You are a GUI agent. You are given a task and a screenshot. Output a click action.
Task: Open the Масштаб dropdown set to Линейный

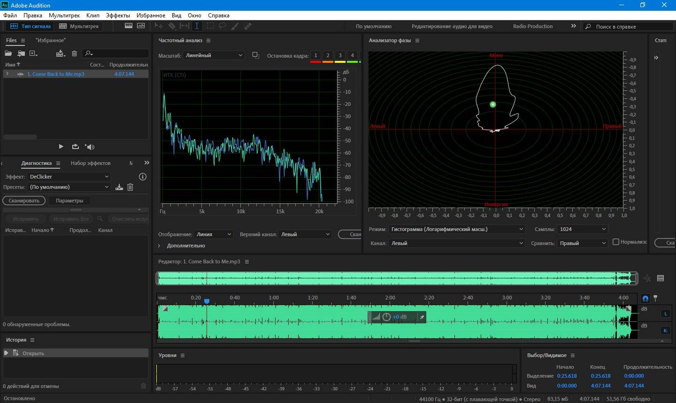[214, 55]
